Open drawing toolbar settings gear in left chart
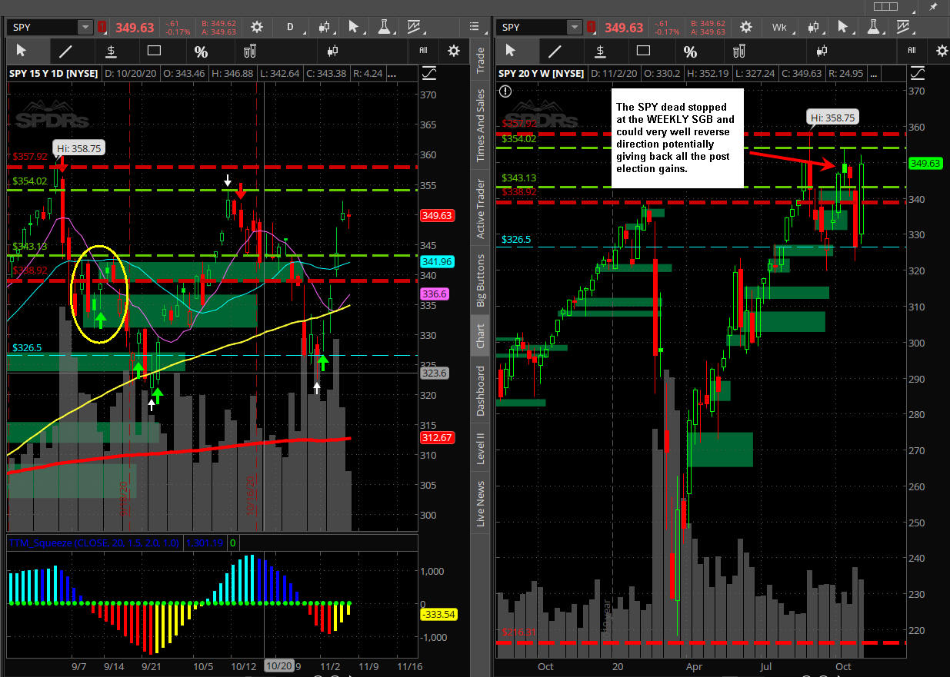This screenshot has height=677, width=950. tap(454, 51)
